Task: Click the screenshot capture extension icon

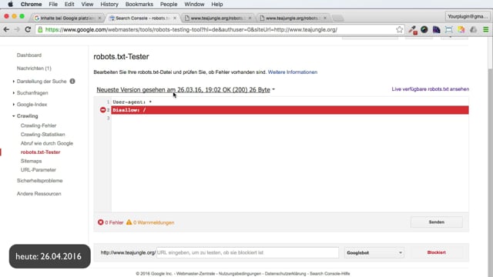Action: point(448,29)
